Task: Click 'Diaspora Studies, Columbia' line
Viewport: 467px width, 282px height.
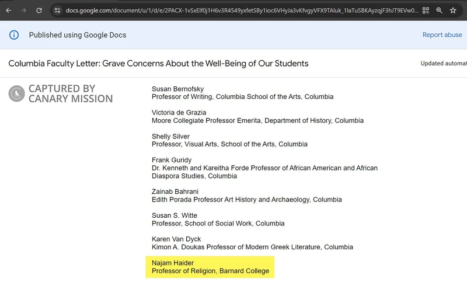Action: tap(194, 176)
